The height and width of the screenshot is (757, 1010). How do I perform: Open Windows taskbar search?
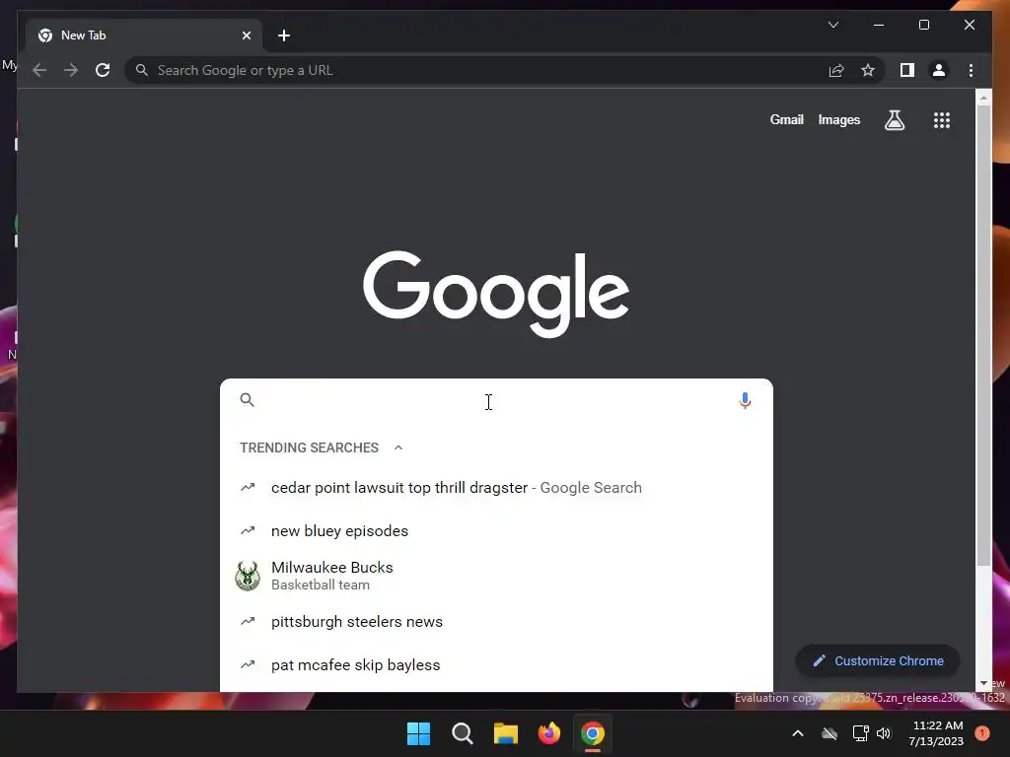[x=463, y=733]
